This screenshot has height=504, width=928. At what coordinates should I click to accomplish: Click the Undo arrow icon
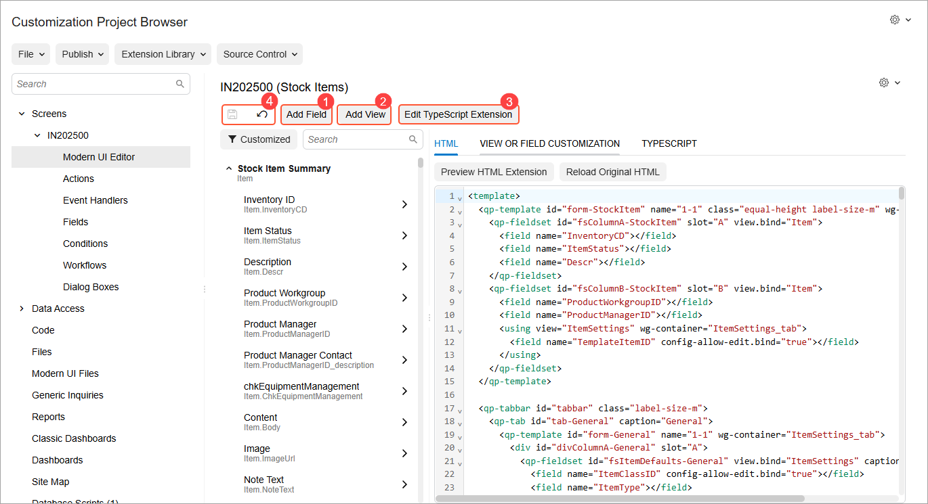pos(262,114)
